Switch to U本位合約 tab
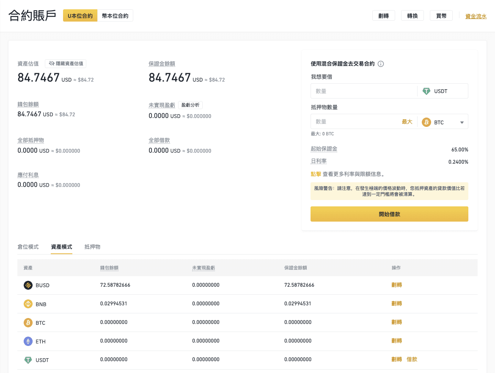Screen dimensions: 495x373 click(80, 16)
